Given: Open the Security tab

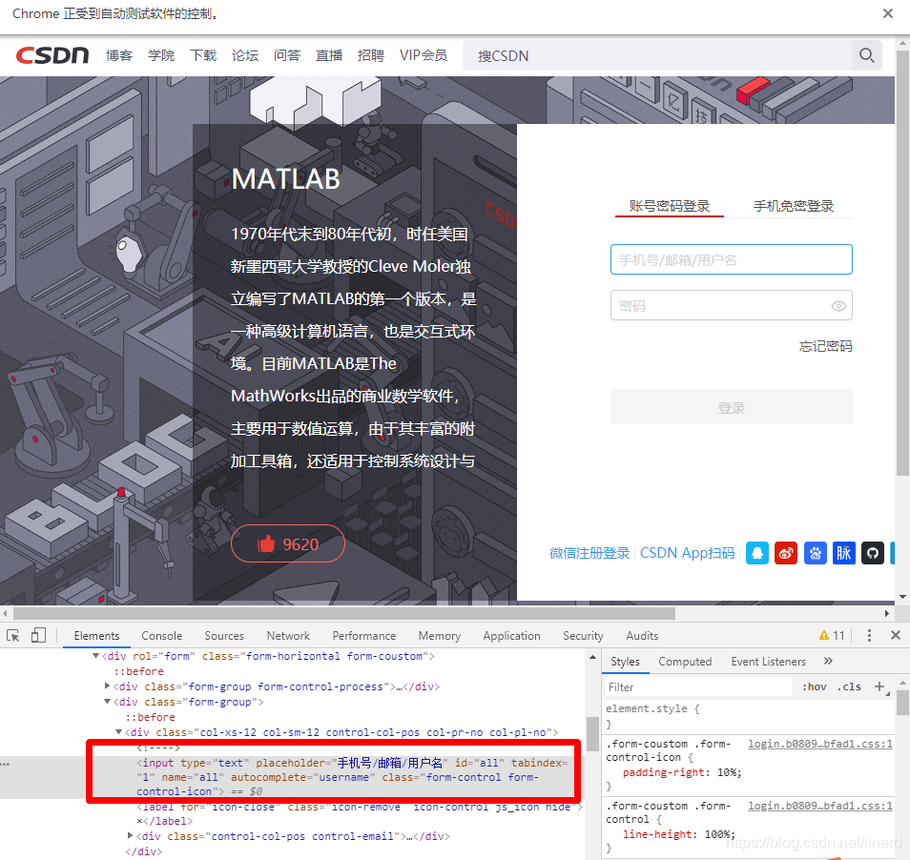Looking at the screenshot, I should (583, 636).
